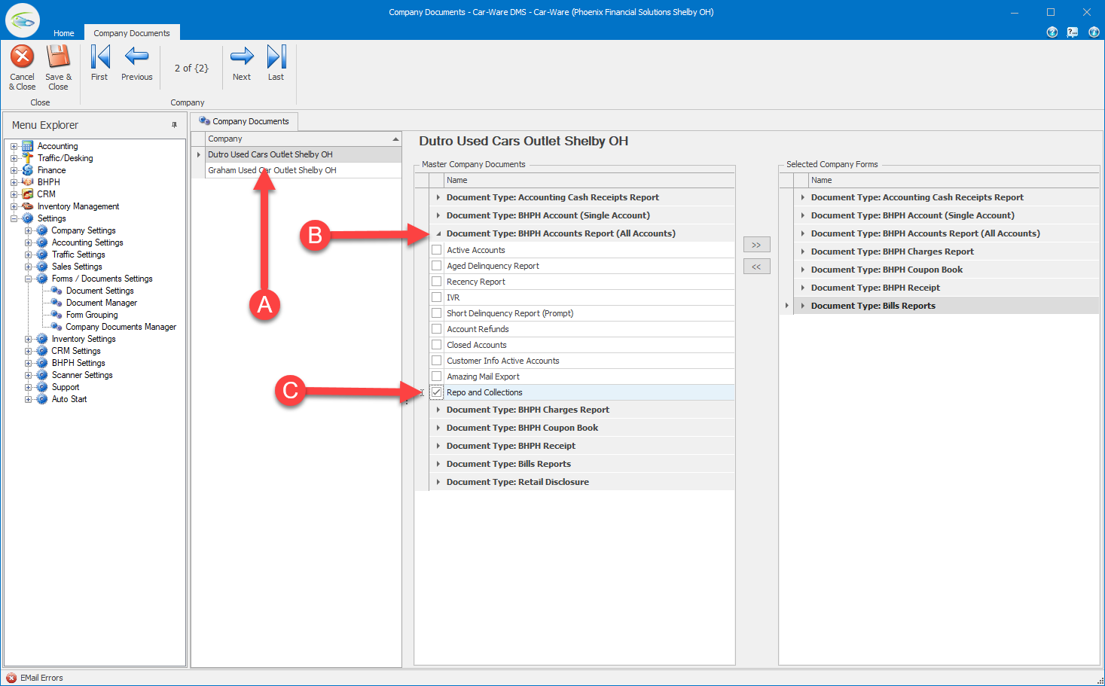Click the Car-Ware application logo
This screenshot has width=1105, height=686.
pyautogui.click(x=23, y=20)
